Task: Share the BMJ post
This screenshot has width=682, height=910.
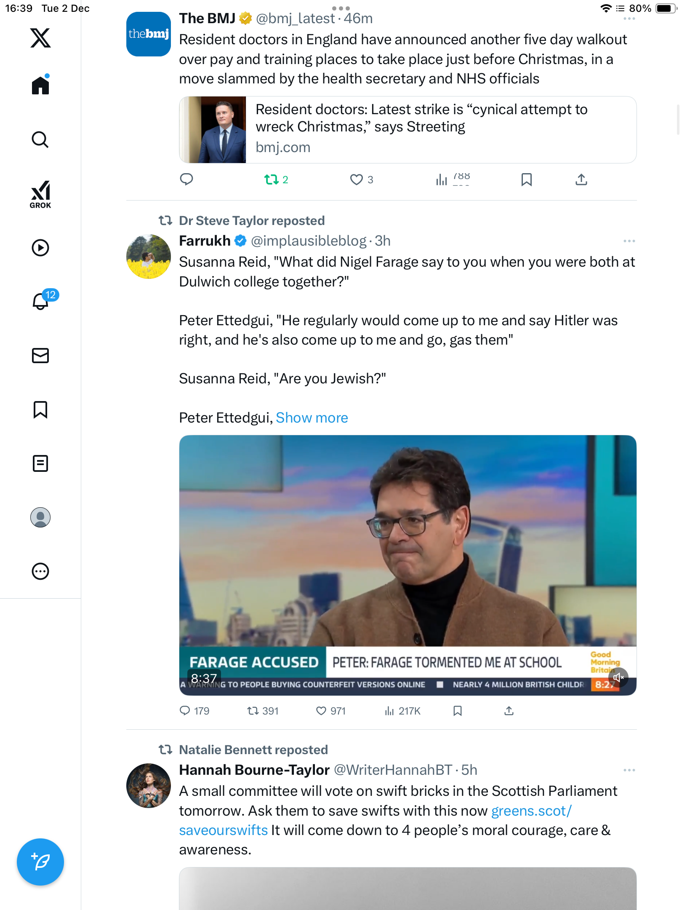Action: pyautogui.click(x=581, y=180)
